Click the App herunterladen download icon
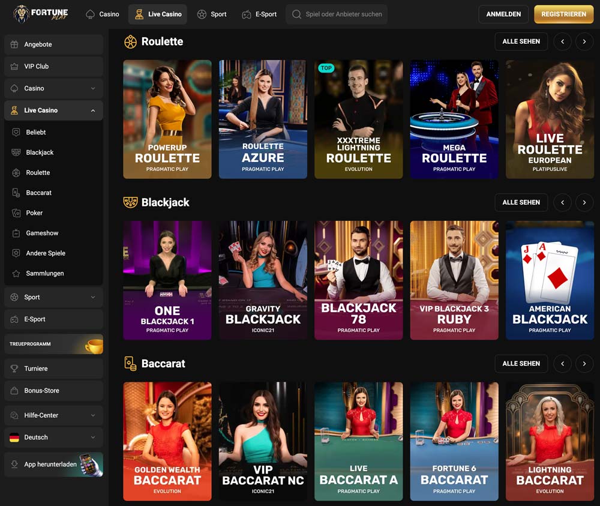The width and height of the screenshot is (600, 506). pos(14,464)
